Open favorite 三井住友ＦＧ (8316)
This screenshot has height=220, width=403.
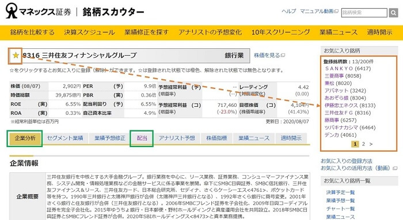click(x=348, y=113)
